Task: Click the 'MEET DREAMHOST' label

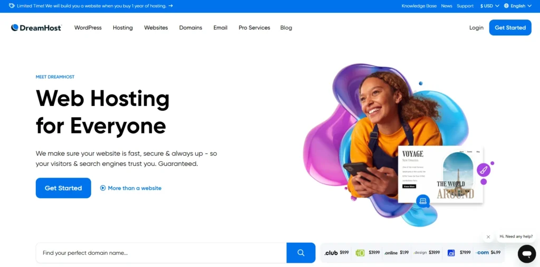Action: (55, 77)
